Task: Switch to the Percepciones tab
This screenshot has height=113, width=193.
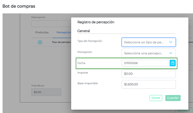Action: (63, 32)
